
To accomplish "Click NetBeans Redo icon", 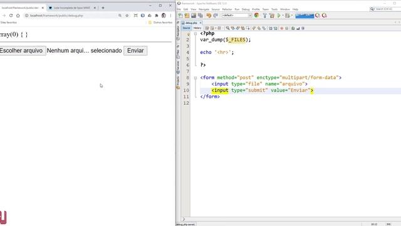I will [x=216, y=15].
